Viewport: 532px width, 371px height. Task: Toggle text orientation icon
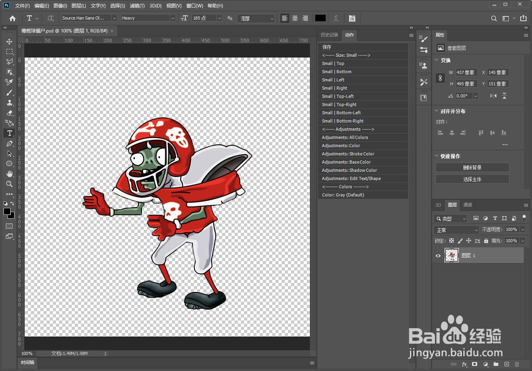tap(51, 18)
